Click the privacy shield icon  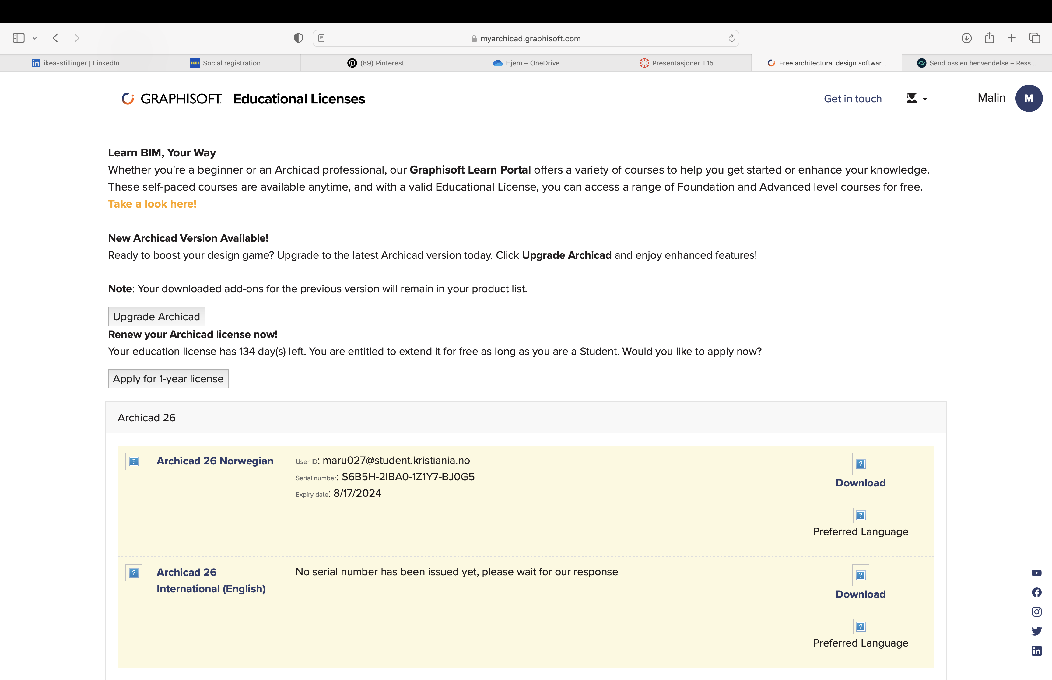tap(298, 38)
